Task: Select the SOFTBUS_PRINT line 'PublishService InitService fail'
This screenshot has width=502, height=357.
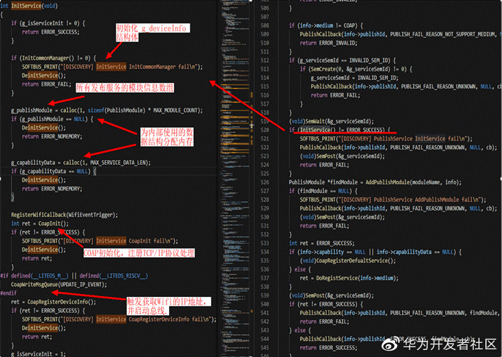Action: 386,139
